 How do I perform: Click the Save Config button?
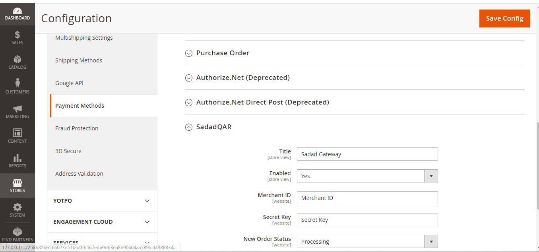[504, 19]
